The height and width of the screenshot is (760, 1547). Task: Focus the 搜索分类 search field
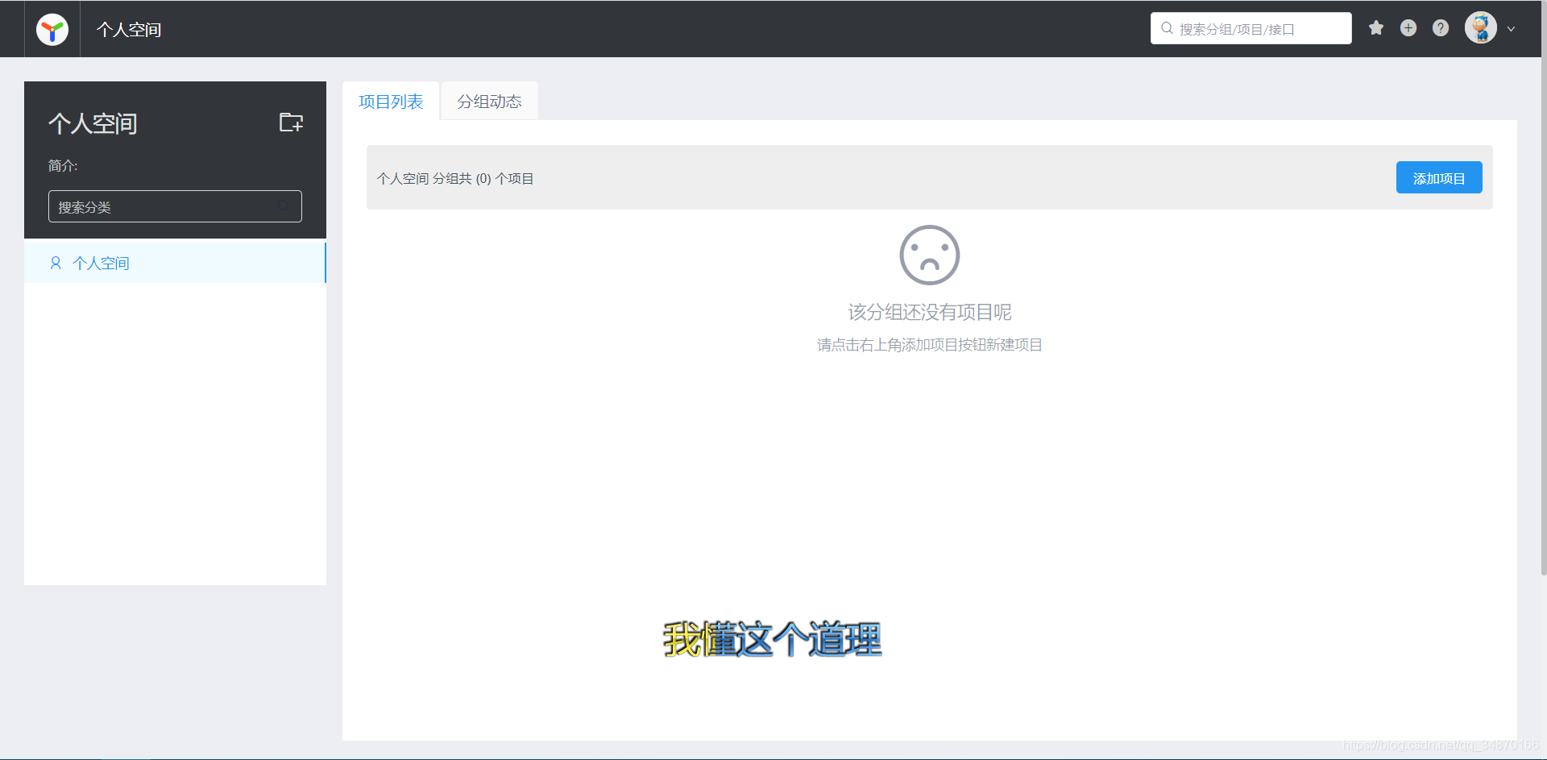[175, 206]
